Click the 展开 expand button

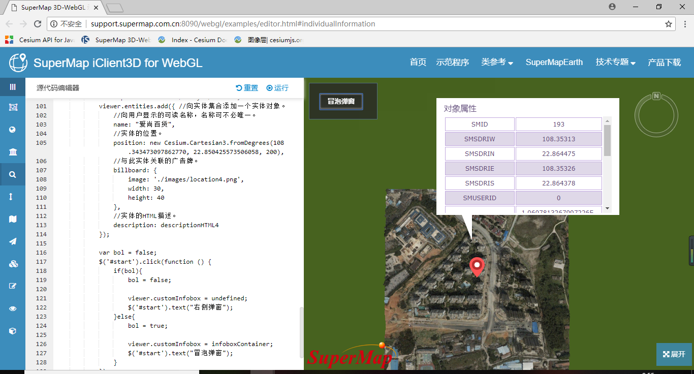click(x=674, y=354)
